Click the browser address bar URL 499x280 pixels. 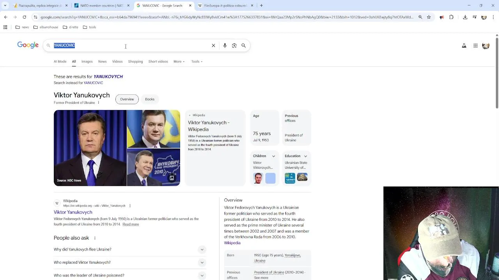[227, 17]
